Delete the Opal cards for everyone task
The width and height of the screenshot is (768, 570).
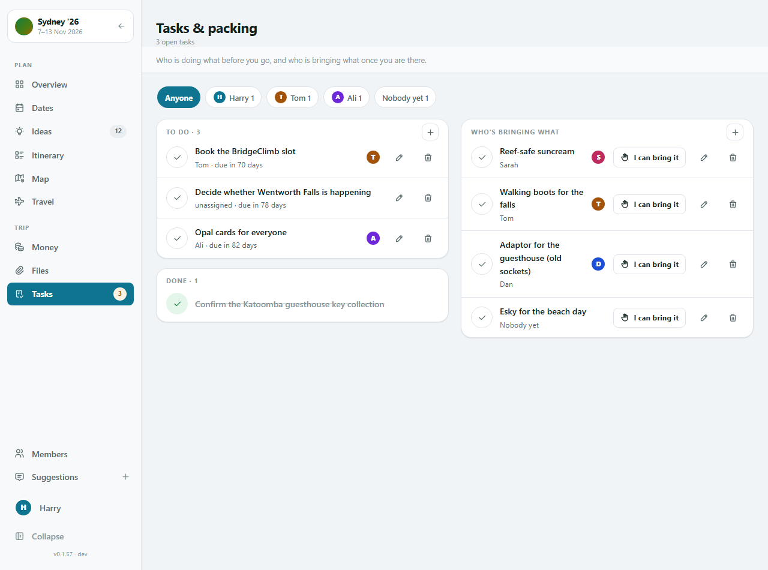(428, 239)
